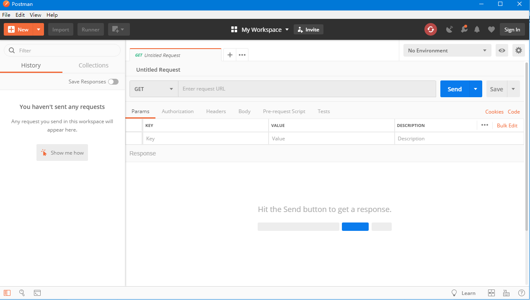Select the Pre-request Script tab
Image resolution: width=530 pixels, height=300 pixels.
tap(284, 111)
